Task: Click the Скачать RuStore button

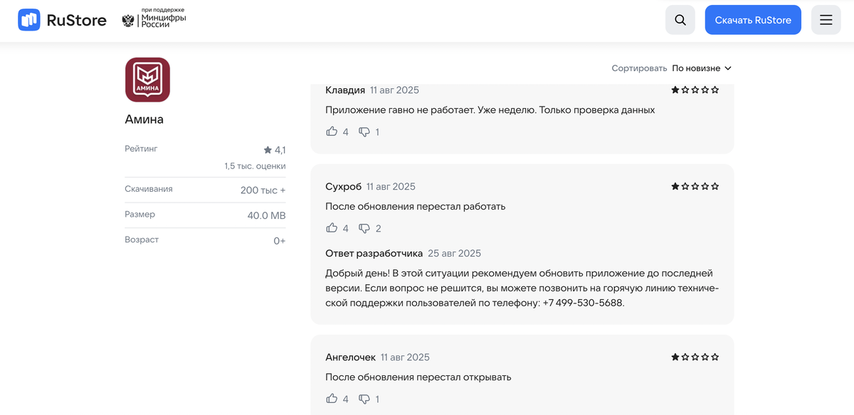Action: point(753,20)
